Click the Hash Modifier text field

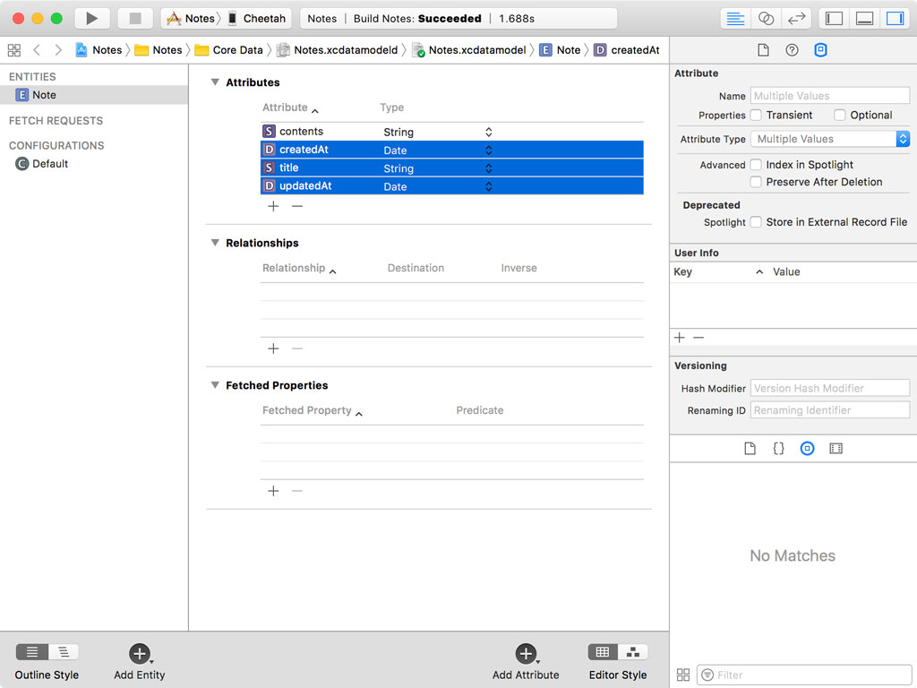pos(829,388)
